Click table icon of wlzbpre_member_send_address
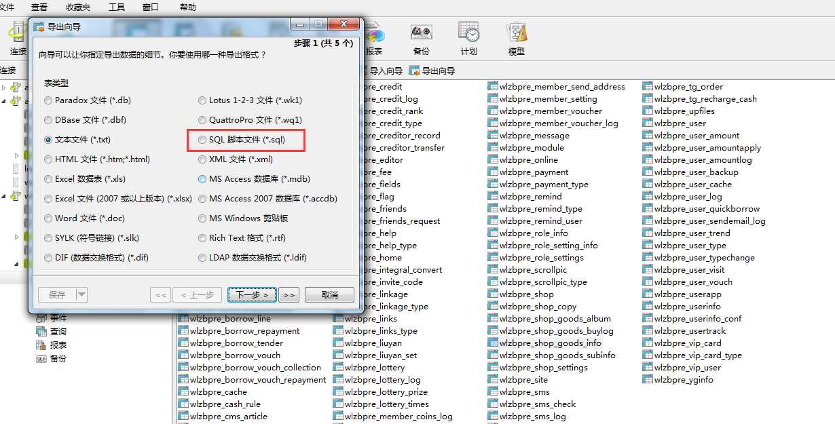Screen dimensions: 835x424 click(493, 86)
